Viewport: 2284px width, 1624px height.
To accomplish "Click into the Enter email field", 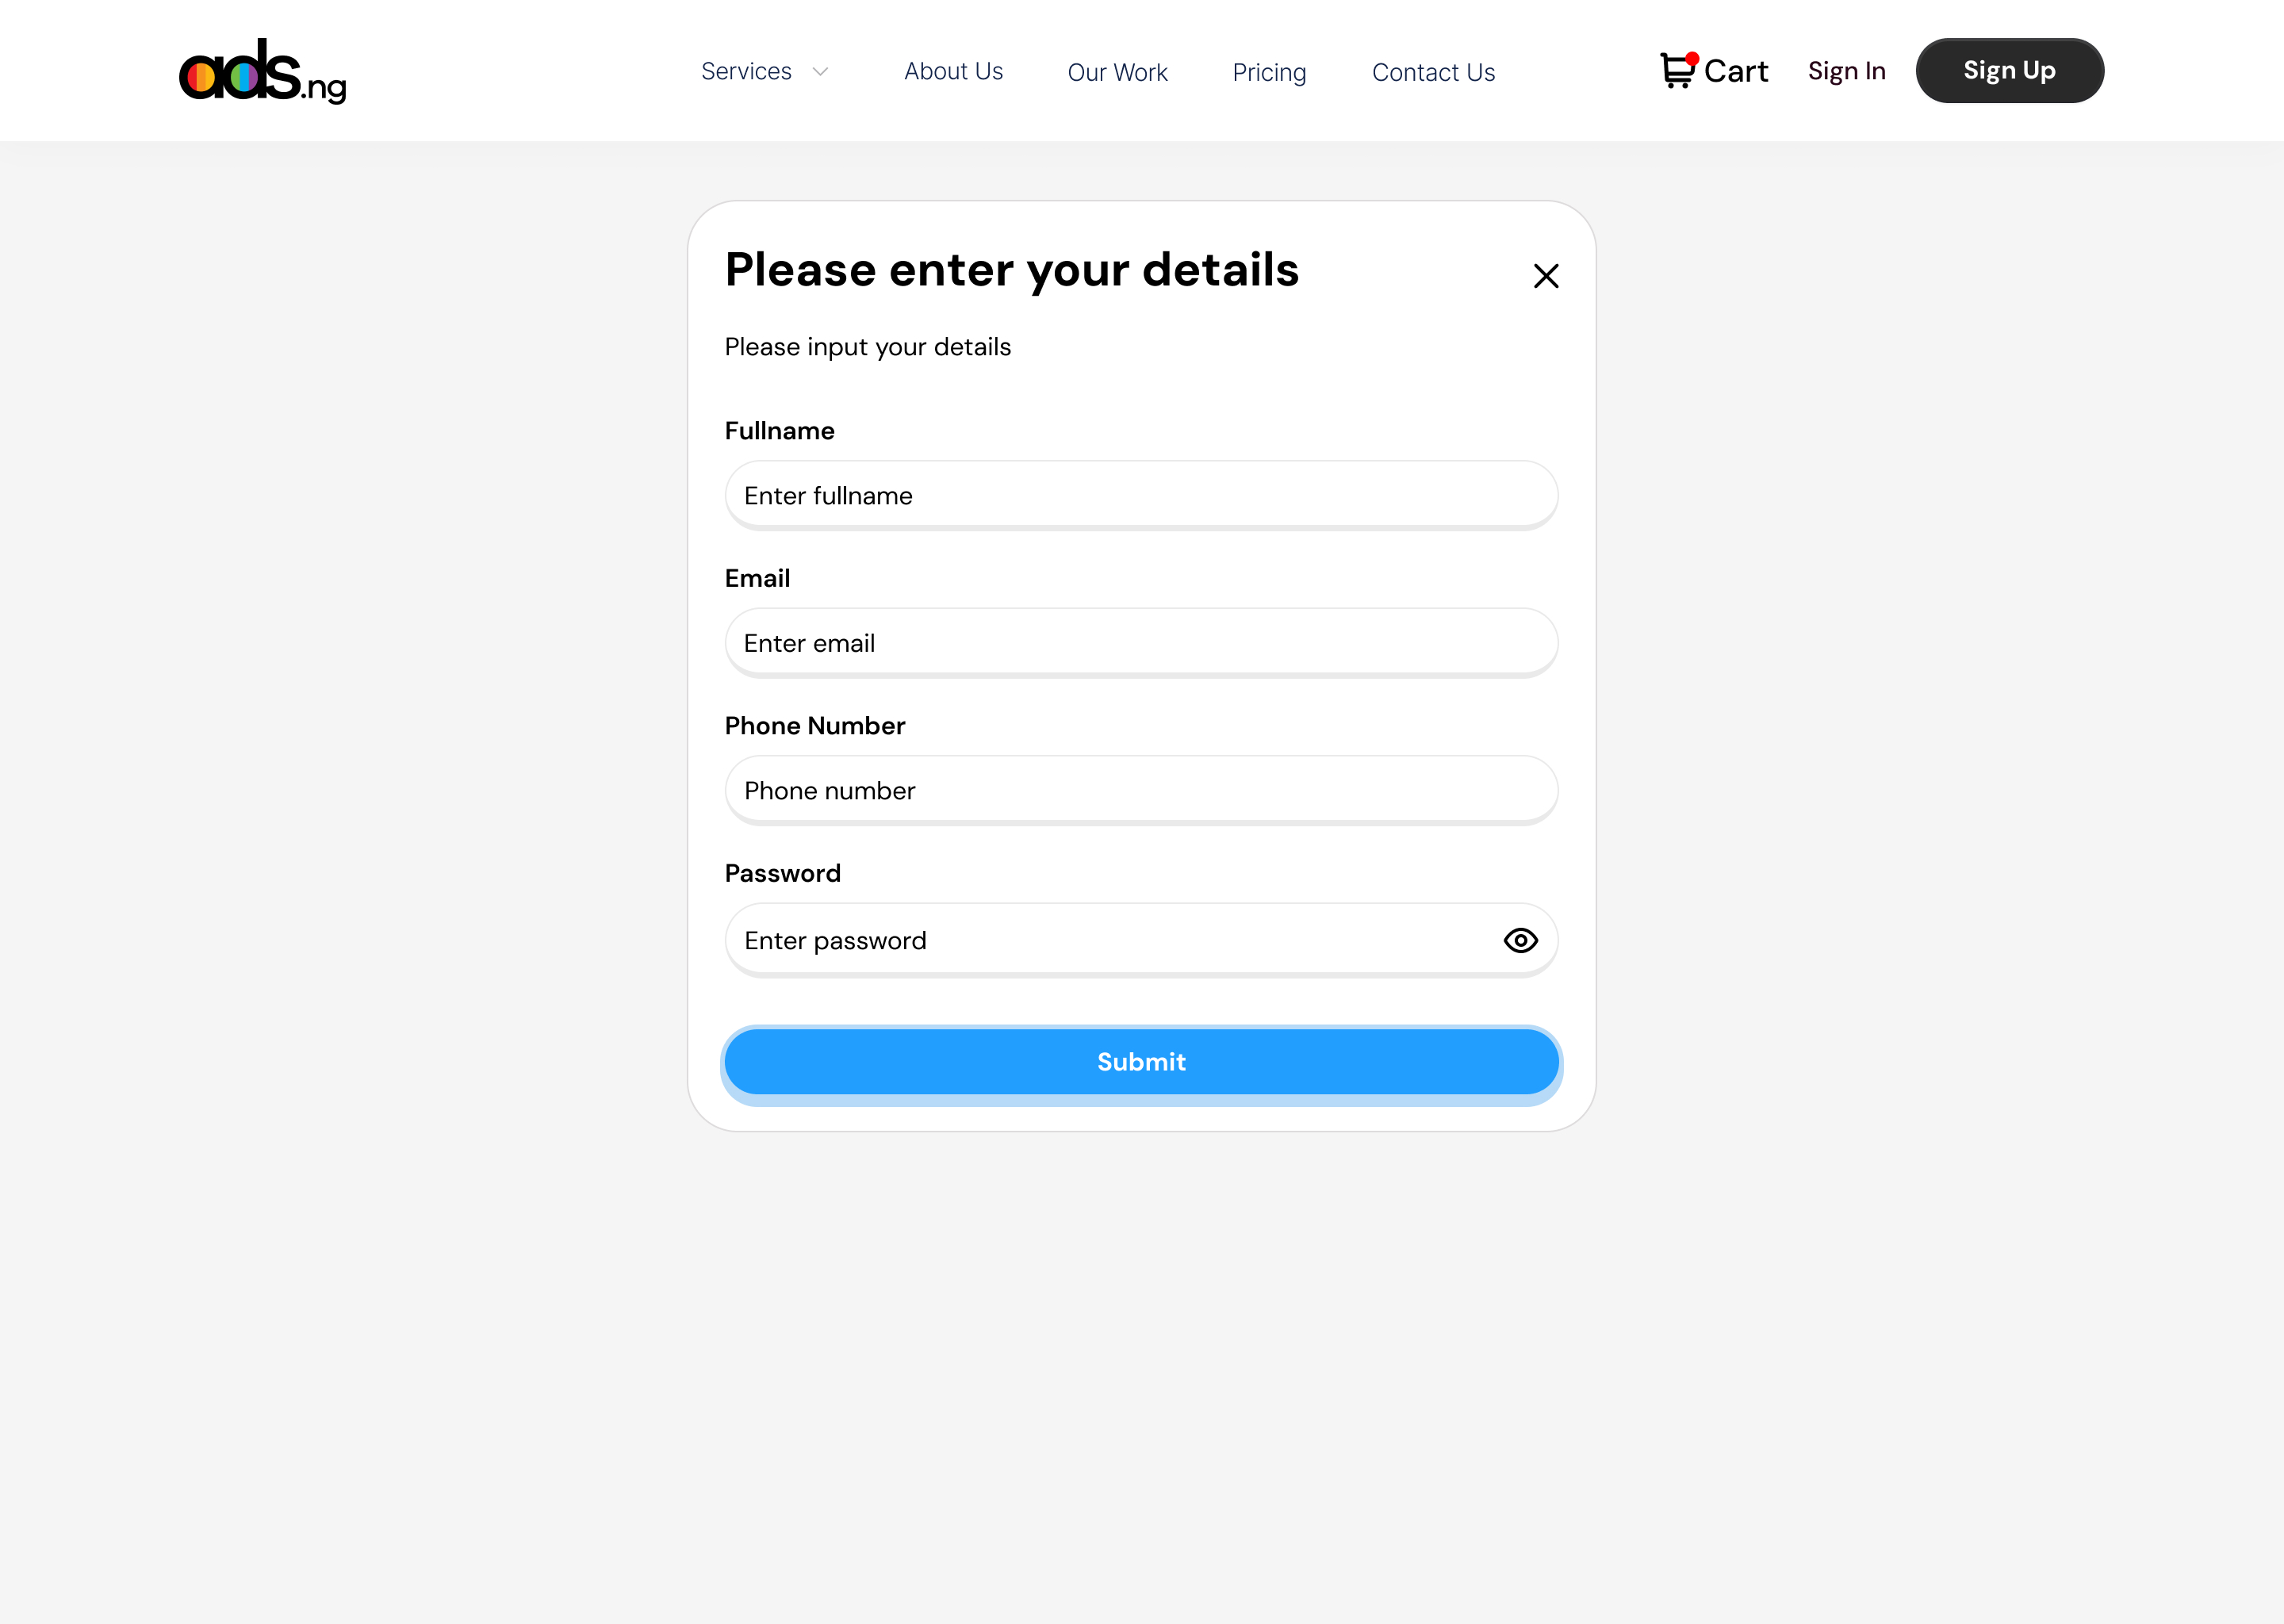I will pyautogui.click(x=1141, y=643).
